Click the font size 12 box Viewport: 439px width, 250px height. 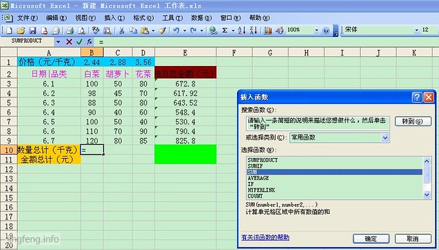[x=429, y=30]
